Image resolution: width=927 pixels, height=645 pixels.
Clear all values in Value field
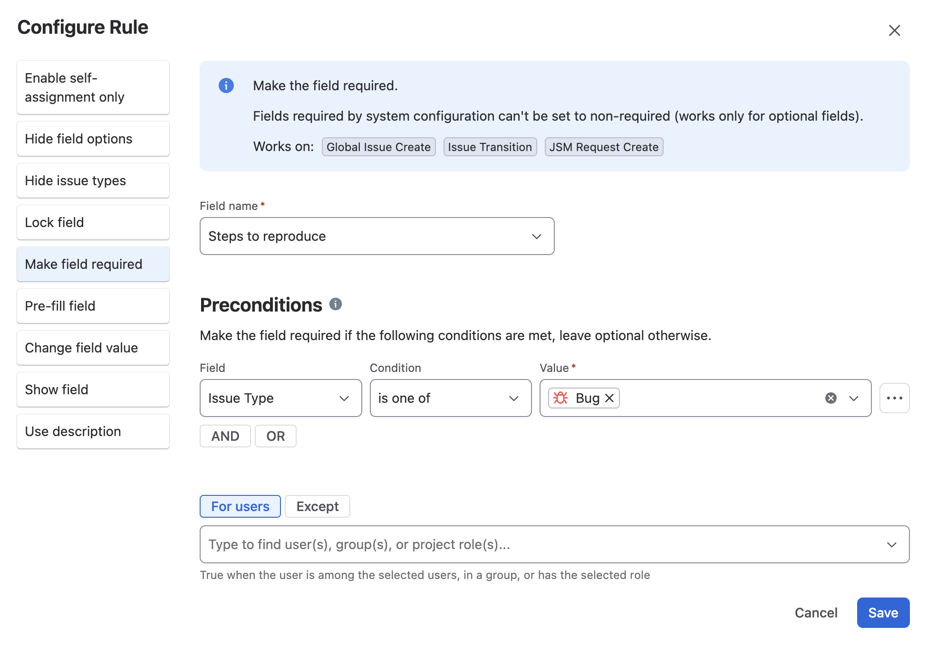click(x=831, y=398)
